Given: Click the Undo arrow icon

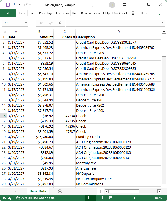Looking at the screenshot, I should (x=15, y=4).
